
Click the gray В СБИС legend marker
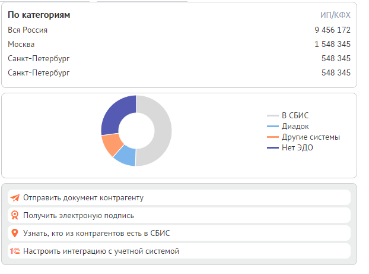coord(273,115)
